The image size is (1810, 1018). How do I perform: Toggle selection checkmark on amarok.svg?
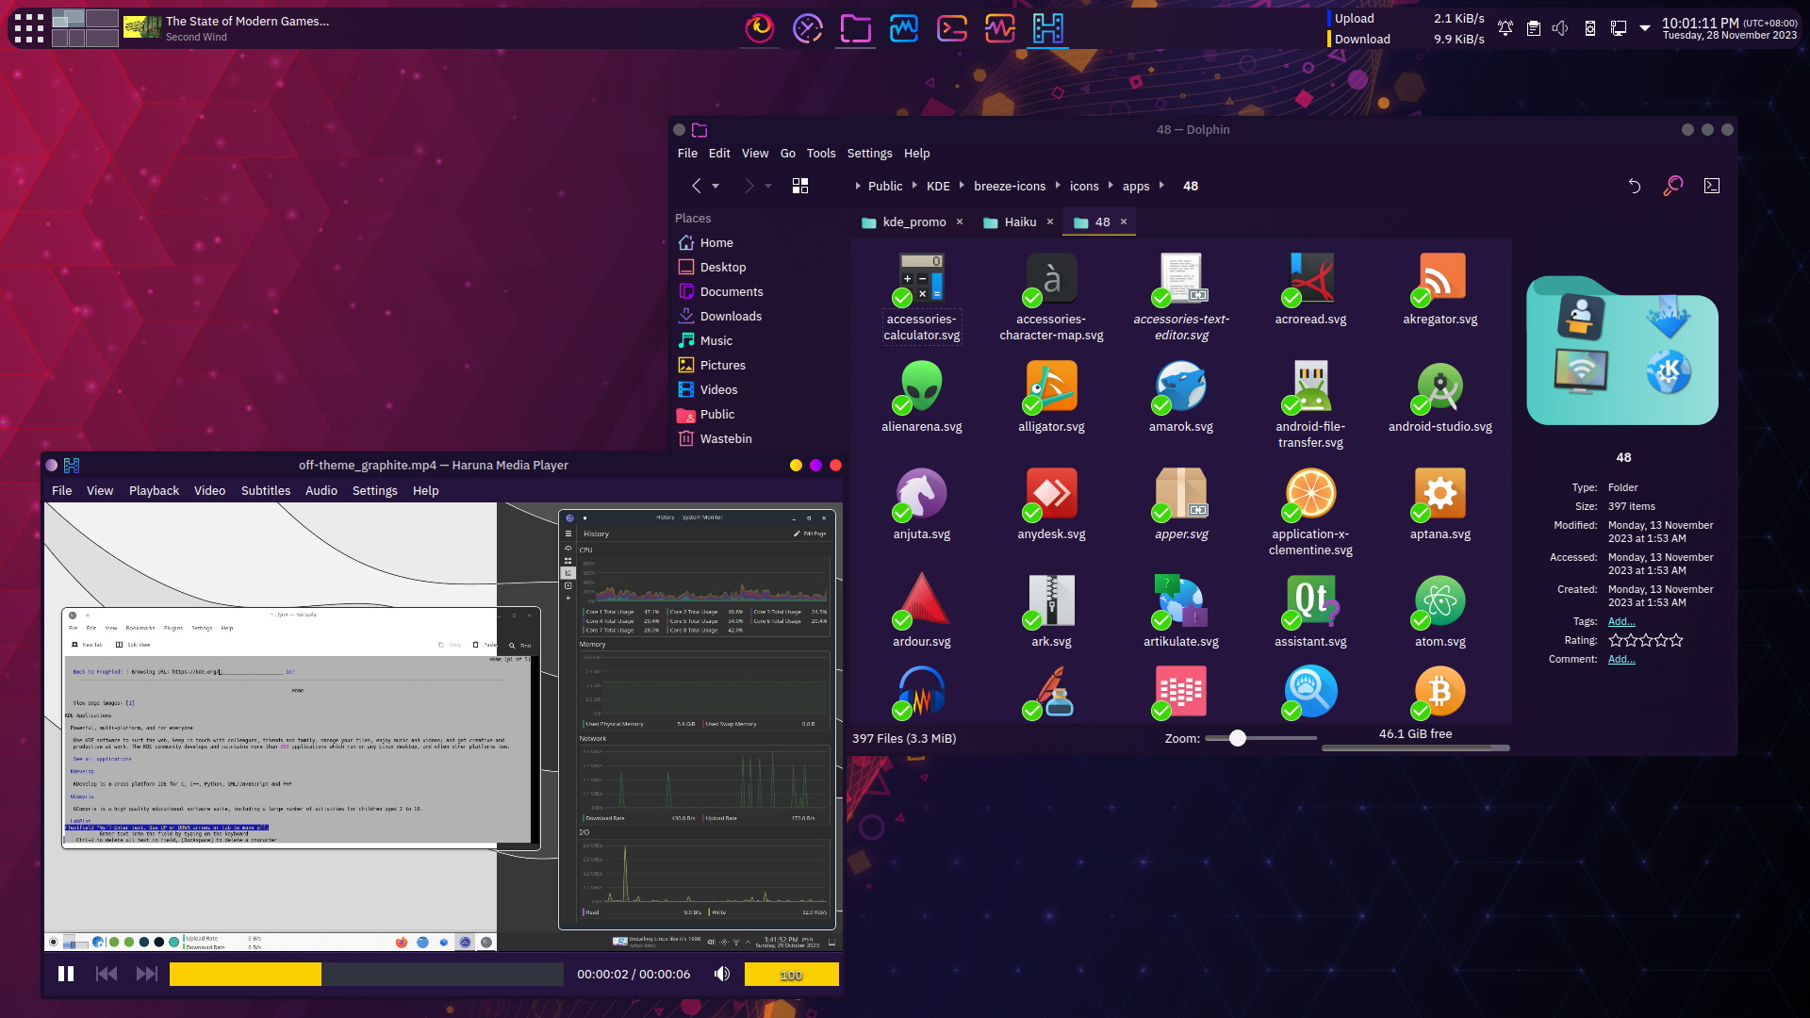point(1161,405)
